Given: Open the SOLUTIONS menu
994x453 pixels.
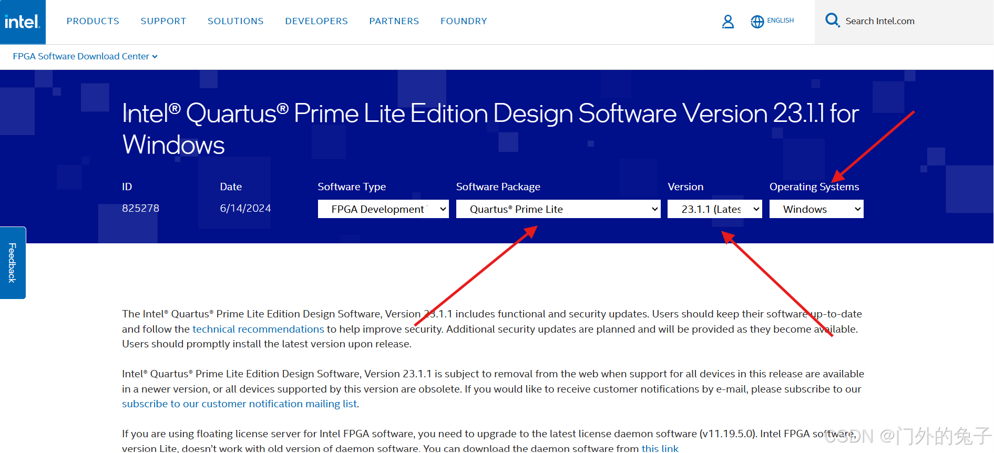Looking at the screenshot, I should (235, 21).
